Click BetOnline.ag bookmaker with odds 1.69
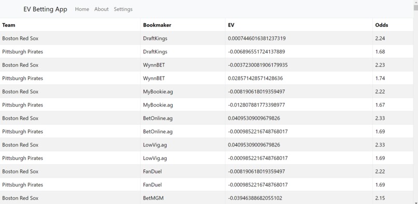 [x=158, y=132]
